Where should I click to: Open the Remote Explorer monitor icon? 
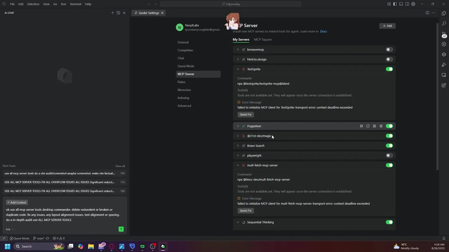coord(444,75)
